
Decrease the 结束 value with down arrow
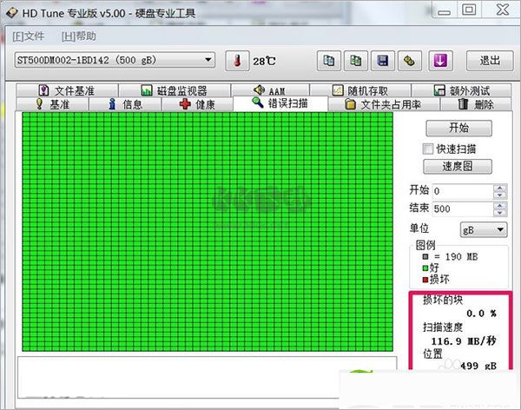coord(500,213)
